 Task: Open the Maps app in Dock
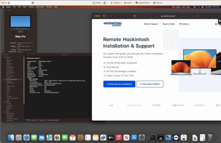[49, 137]
